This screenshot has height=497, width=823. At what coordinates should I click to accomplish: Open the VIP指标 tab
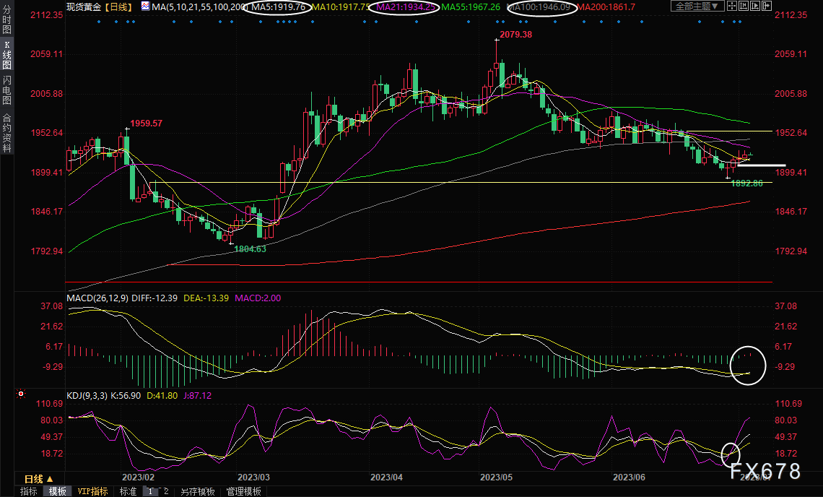click(x=92, y=491)
